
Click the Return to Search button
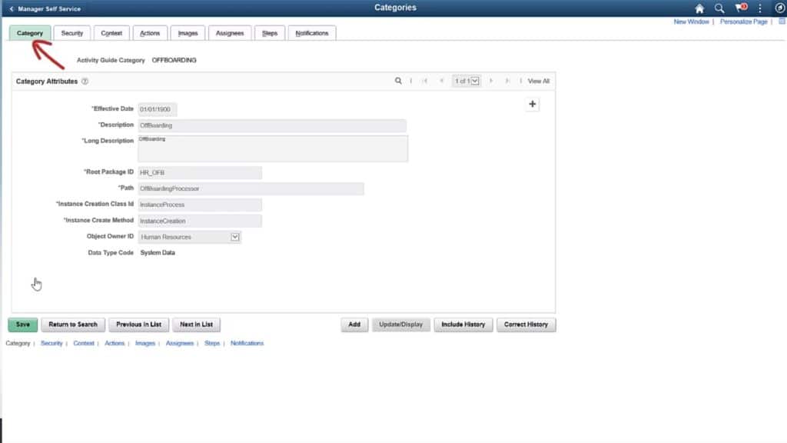(x=72, y=324)
